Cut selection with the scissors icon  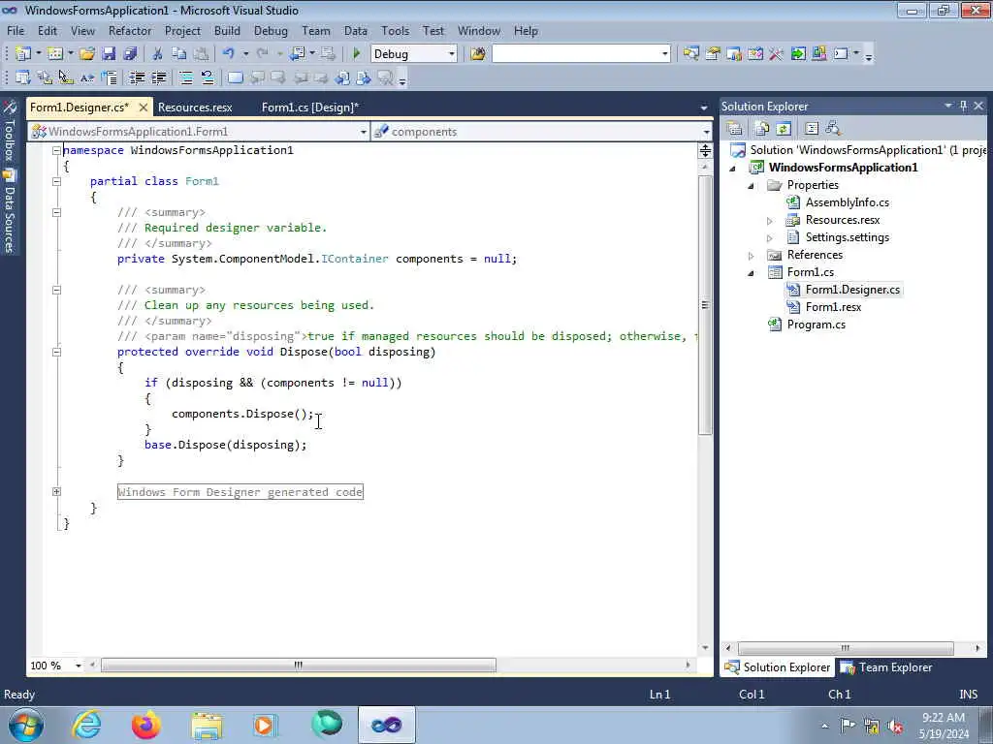(x=158, y=54)
